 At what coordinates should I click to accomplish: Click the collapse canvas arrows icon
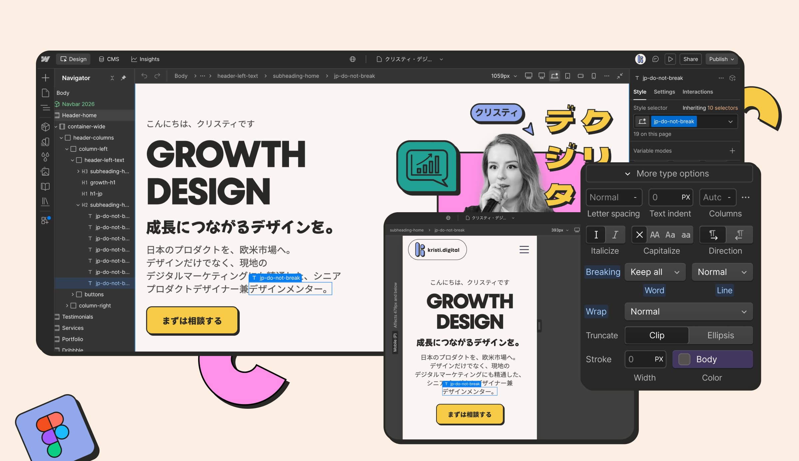[620, 76]
